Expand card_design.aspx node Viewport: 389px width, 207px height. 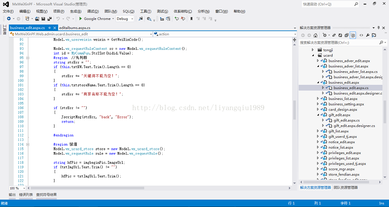318,109
